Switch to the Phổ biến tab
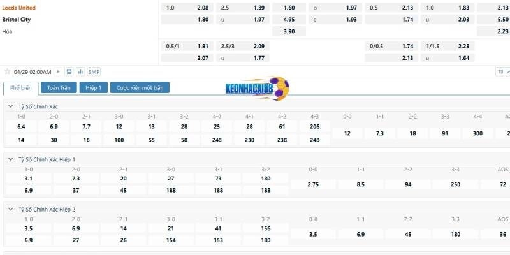 [21, 88]
